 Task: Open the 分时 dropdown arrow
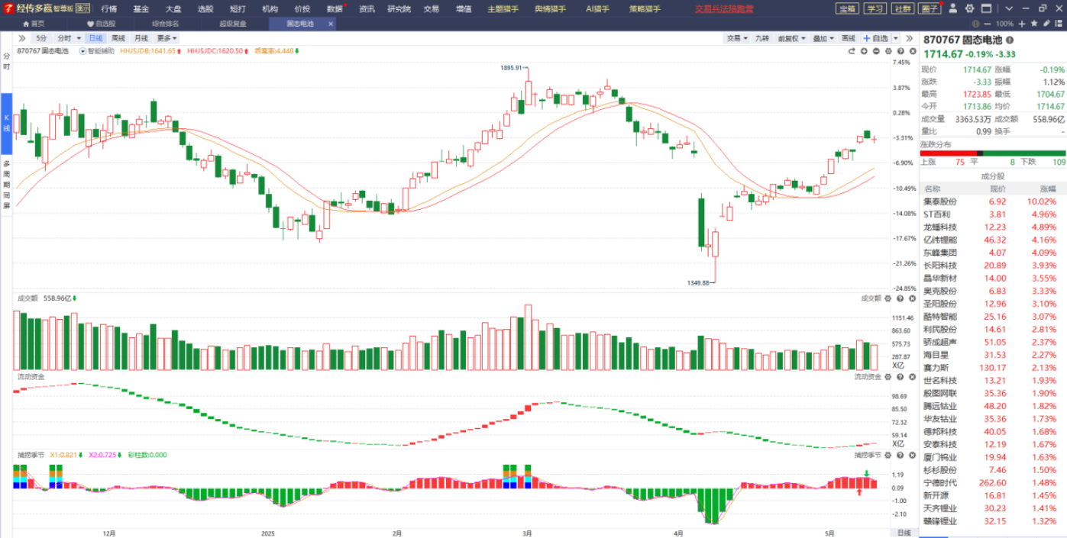click(78, 38)
